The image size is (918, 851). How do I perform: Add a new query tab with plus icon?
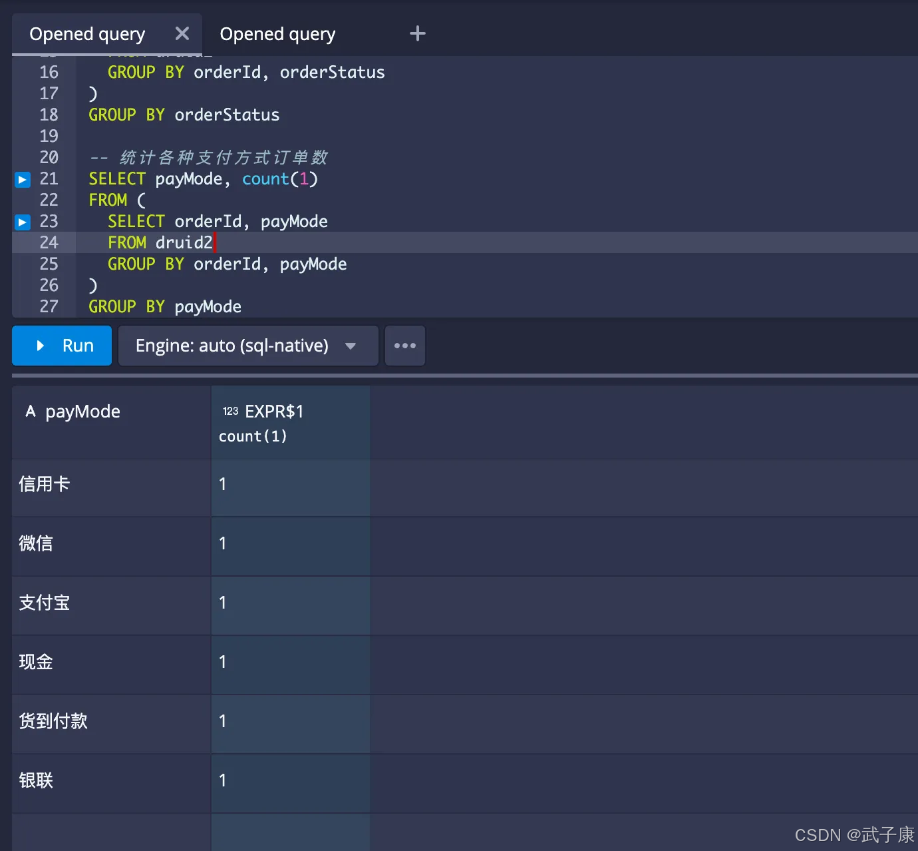pyautogui.click(x=417, y=33)
